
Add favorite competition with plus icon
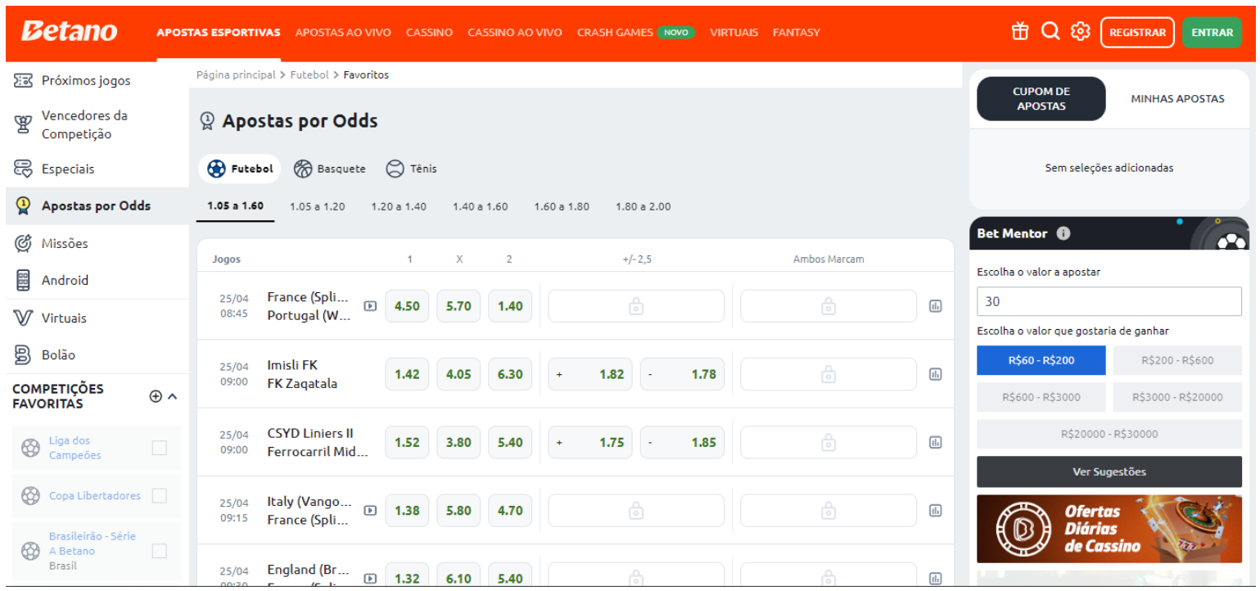pos(156,396)
